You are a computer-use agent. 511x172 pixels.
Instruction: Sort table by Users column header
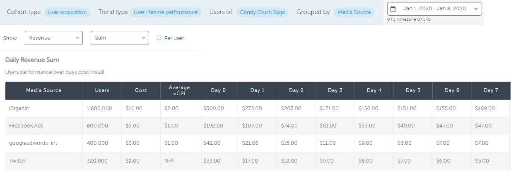[x=102, y=90]
